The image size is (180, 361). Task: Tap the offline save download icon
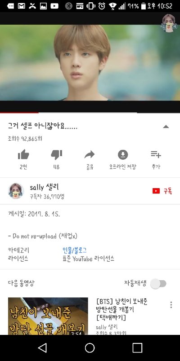tap(123, 154)
